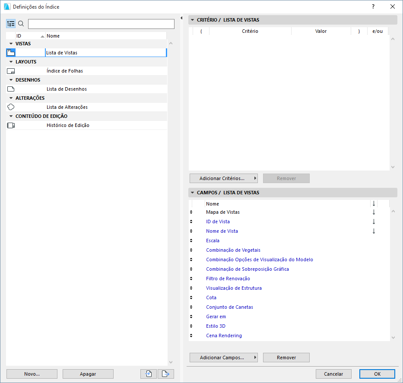This screenshot has height=383, width=403.
Task: Select the Lista de Vistas item icon
Action: [10, 52]
